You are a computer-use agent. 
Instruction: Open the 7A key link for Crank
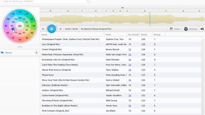click(130, 50)
